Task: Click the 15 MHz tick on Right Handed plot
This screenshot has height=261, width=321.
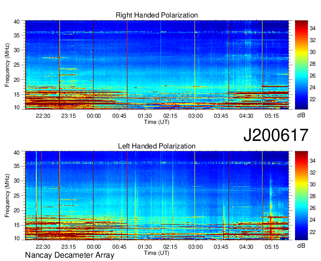Action: (x=17, y=95)
